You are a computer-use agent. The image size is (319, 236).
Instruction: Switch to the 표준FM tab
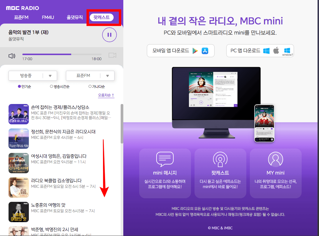click(x=21, y=17)
